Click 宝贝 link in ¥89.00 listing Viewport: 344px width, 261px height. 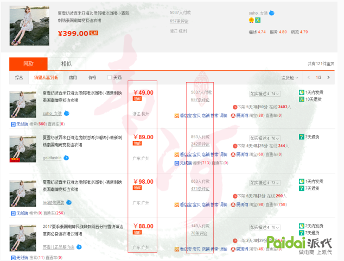197,154
